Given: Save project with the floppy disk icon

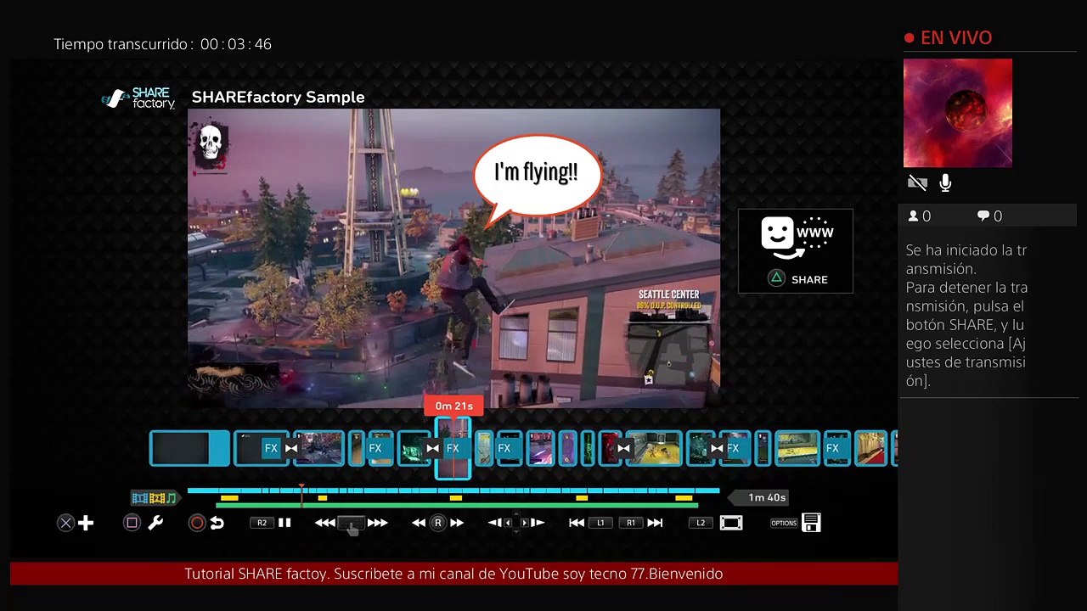Looking at the screenshot, I should 811,523.
